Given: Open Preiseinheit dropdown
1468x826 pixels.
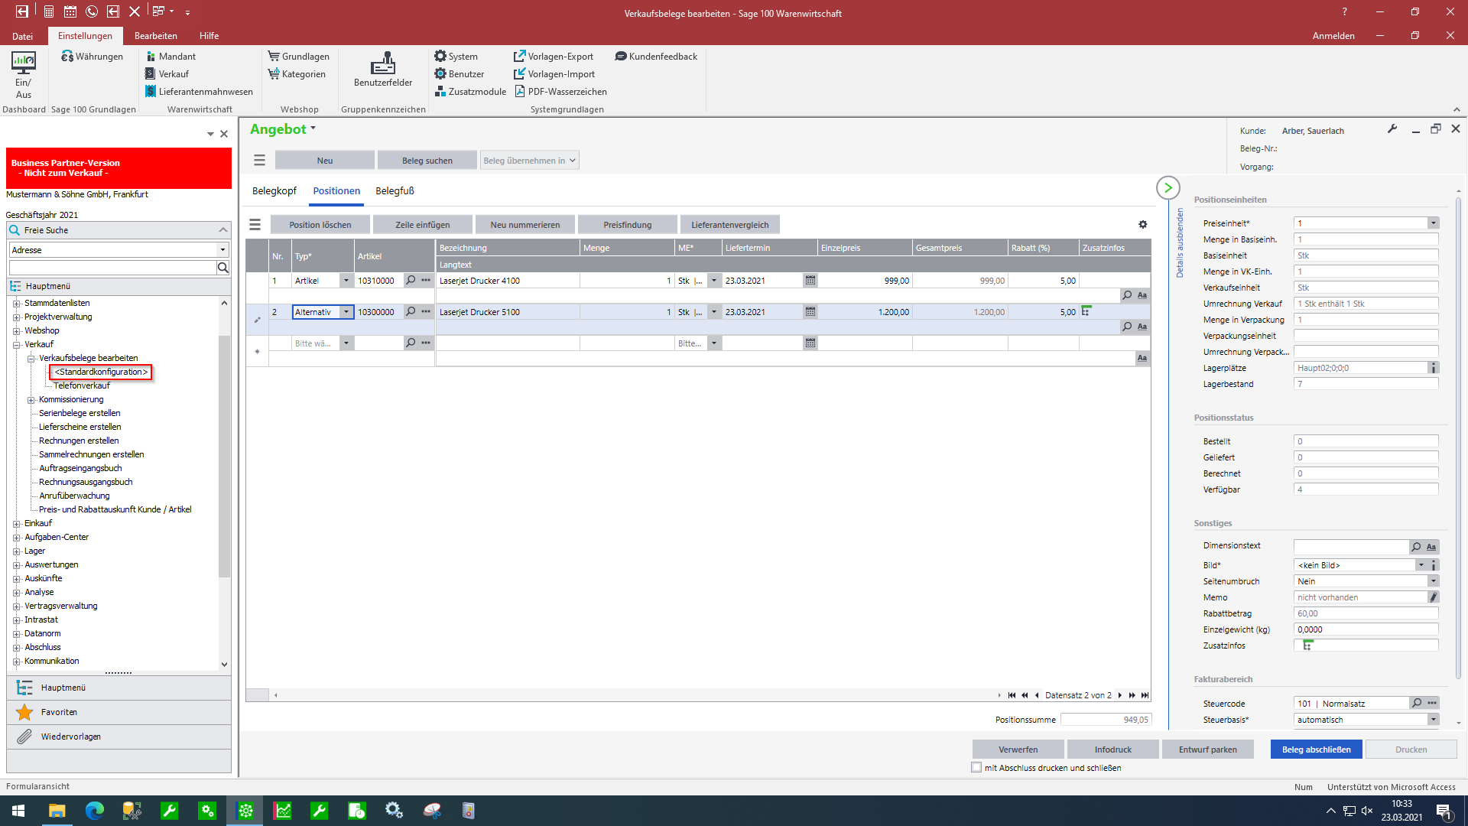Looking at the screenshot, I should click(1433, 223).
